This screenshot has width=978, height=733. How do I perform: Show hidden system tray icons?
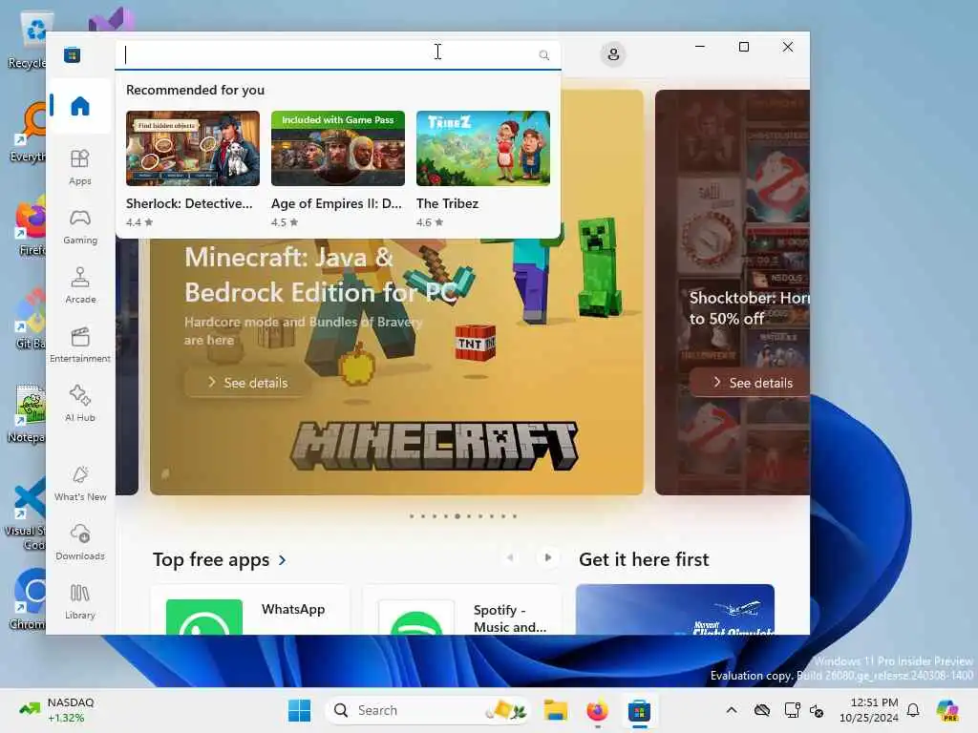[732, 710]
